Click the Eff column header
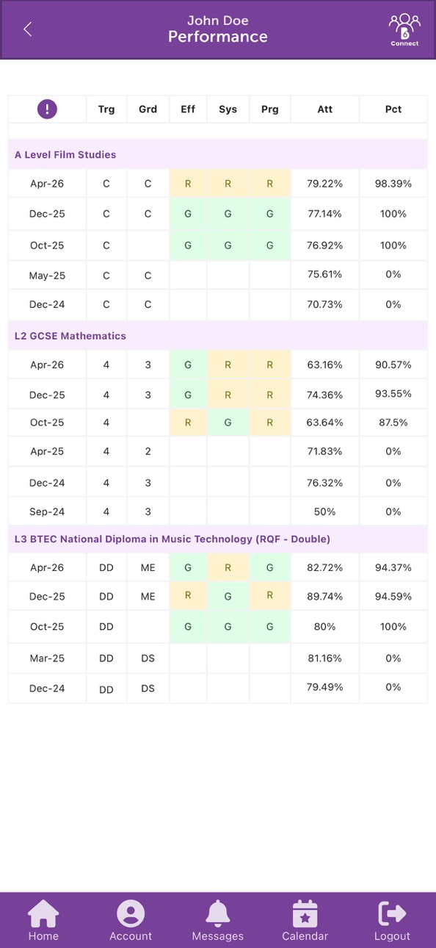Image resolution: width=436 pixels, height=948 pixels. 188,109
